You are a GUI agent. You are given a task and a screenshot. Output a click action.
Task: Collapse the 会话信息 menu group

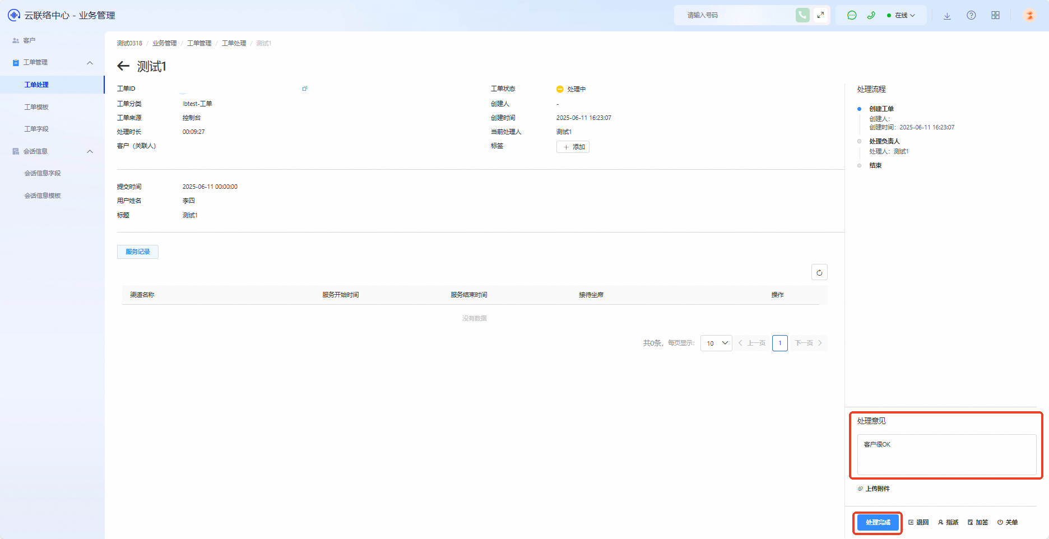click(x=90, y=151)
